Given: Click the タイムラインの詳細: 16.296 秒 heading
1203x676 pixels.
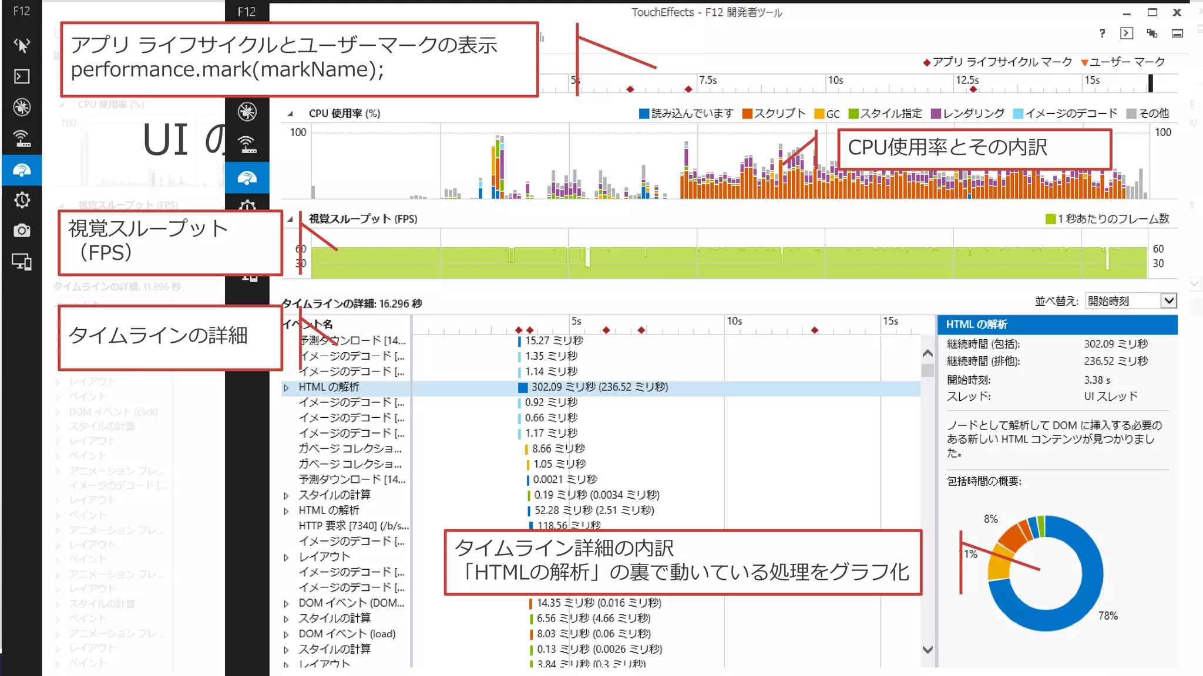Looking at the screenshot, I should pos(352,304).
